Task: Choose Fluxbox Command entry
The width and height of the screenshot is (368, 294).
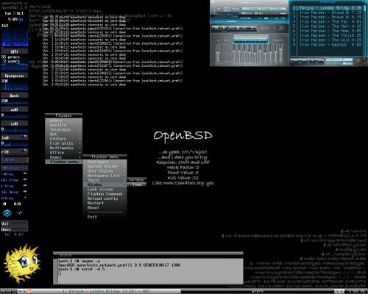Action: coord(105,194)
